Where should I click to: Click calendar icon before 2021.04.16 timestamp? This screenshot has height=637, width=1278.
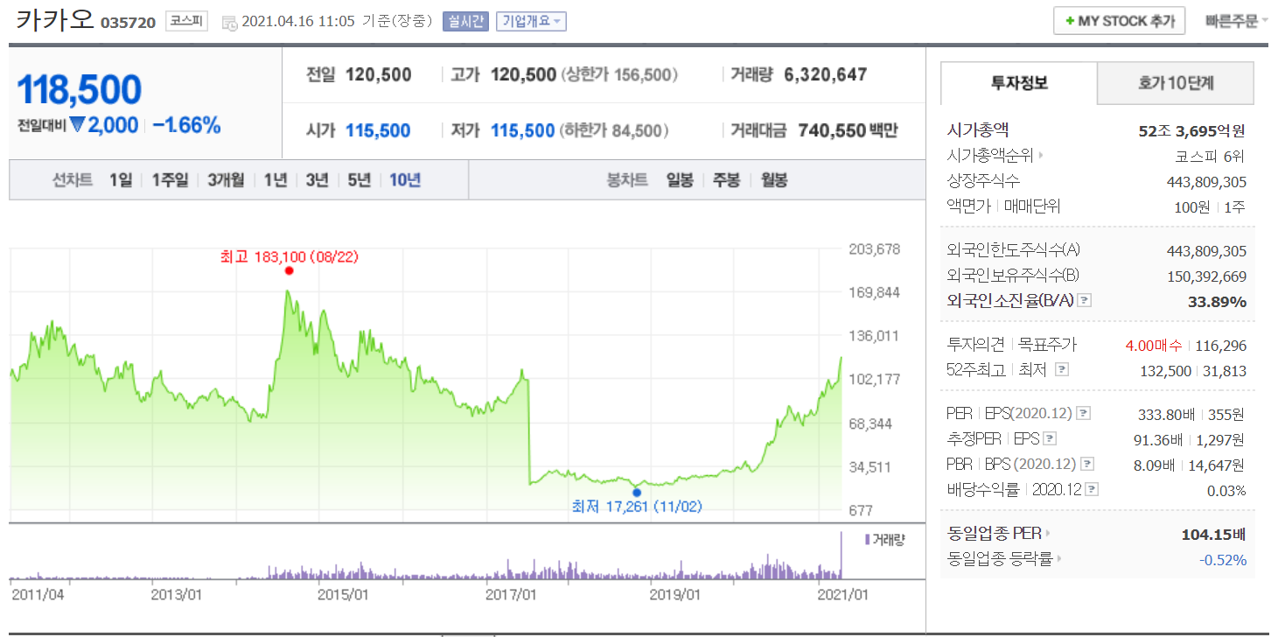[x=229, y=22]
